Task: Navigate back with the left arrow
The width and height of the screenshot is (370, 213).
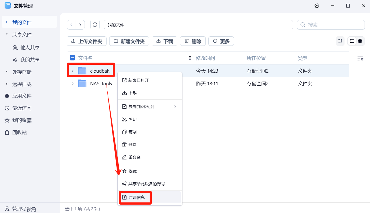Action: point(71,25)
